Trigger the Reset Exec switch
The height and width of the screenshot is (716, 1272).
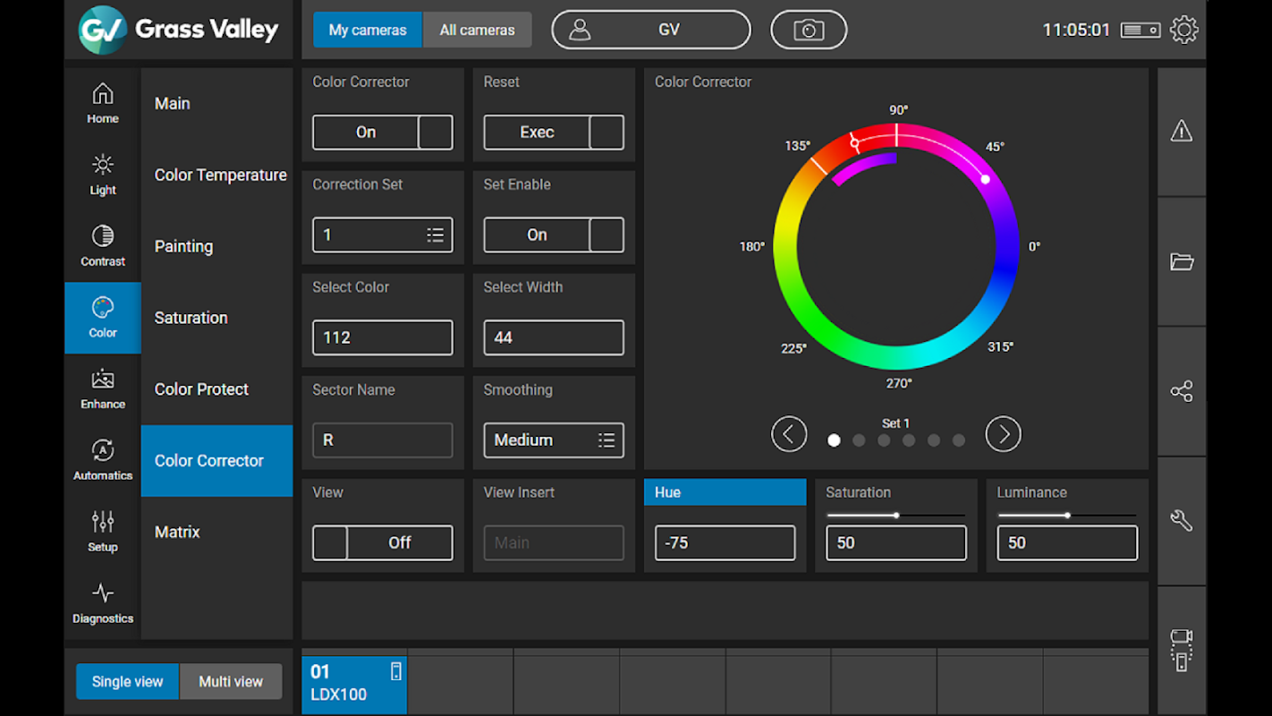[554, 132]
